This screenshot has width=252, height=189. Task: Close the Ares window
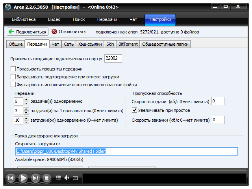[238, 6]
